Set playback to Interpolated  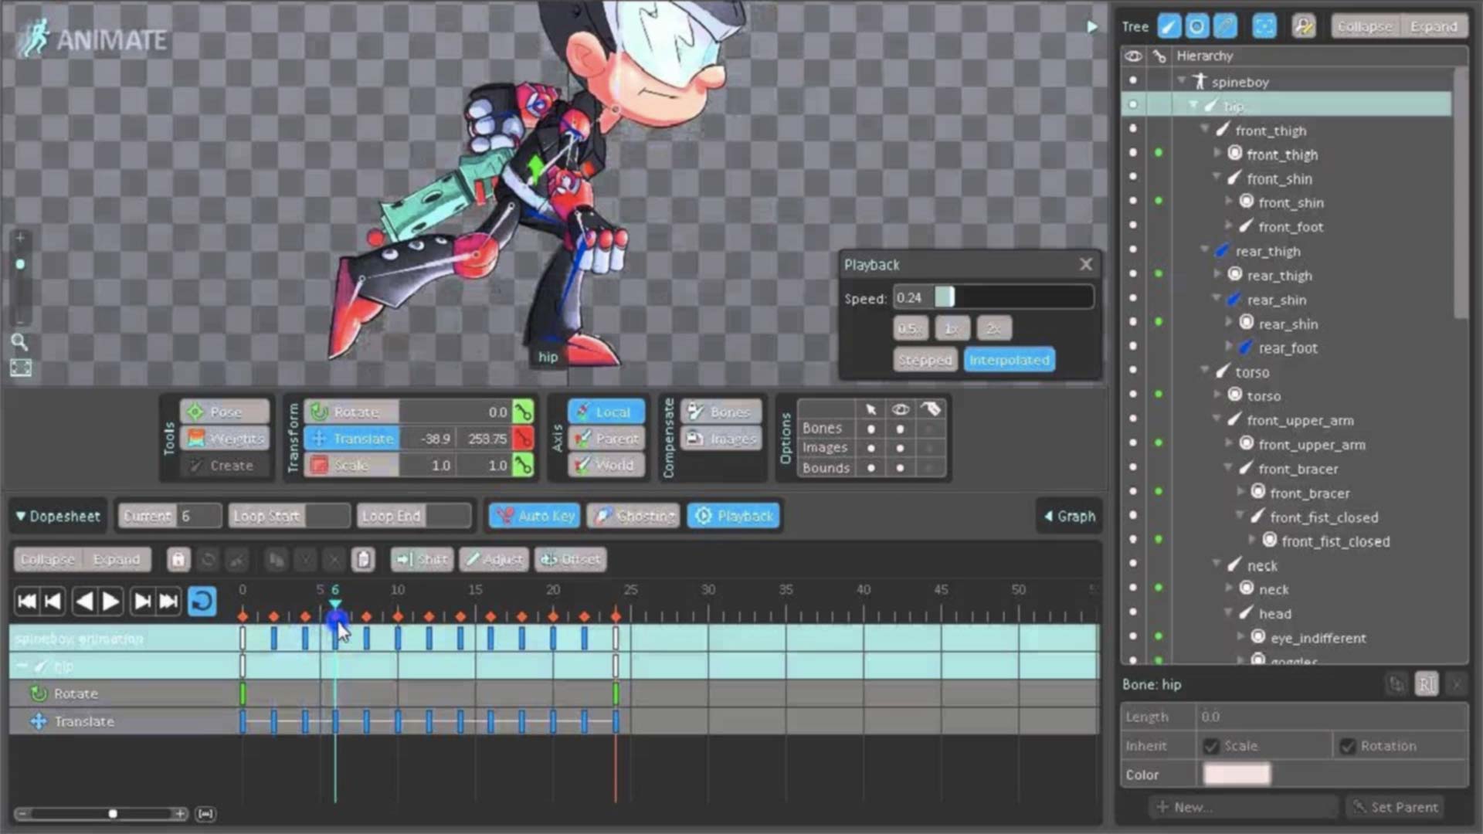point(1010,360)
